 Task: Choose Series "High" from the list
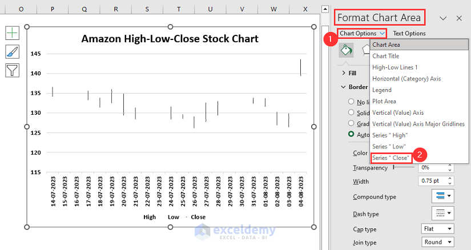click(x=419, y=135)
